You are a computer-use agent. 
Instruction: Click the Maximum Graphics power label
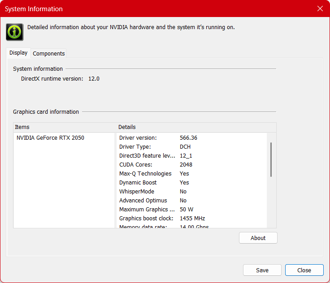pos(147,210)
